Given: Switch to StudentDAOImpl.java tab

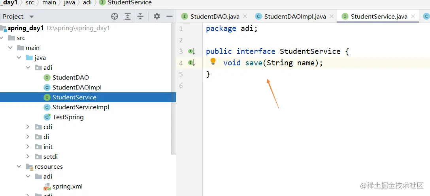Looking at the screenshot, I should [295, 17].
